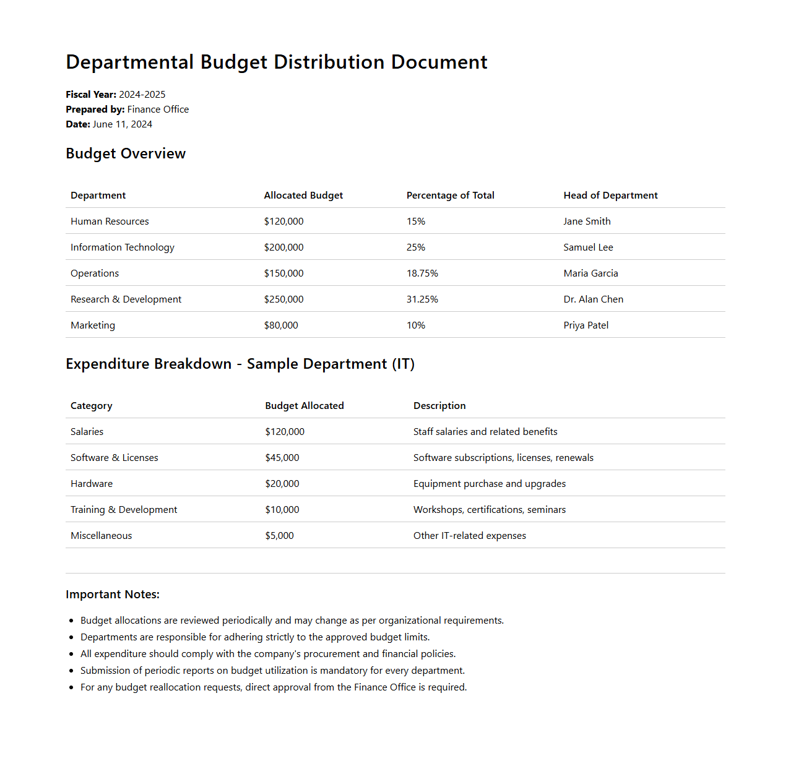This screenshot has height=774, width=791.
Task: Select the Percentage of Total column header
Action: (450, 196)
